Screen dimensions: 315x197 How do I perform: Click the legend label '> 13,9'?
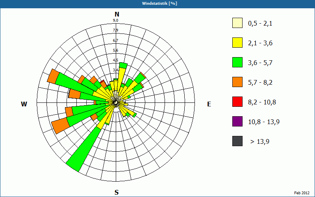click(260, 142)
